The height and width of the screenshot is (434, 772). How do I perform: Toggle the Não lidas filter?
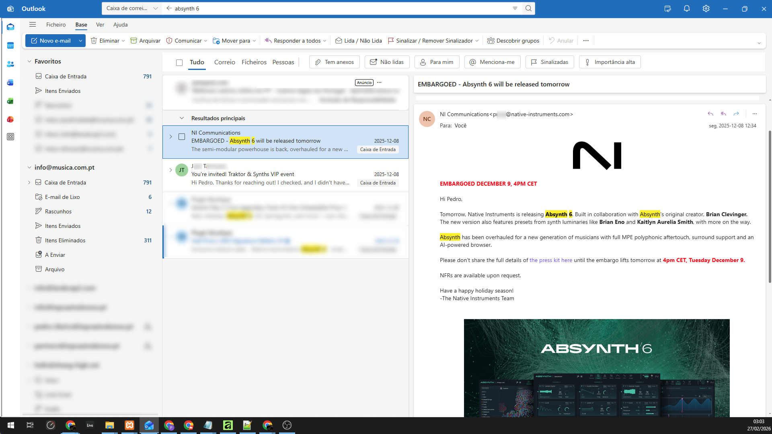click(387, 62)
